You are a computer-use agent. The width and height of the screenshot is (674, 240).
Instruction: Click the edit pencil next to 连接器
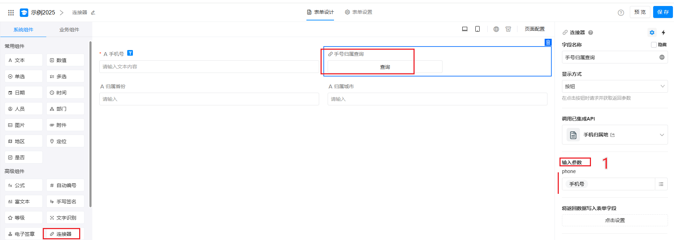click(93, 13)
